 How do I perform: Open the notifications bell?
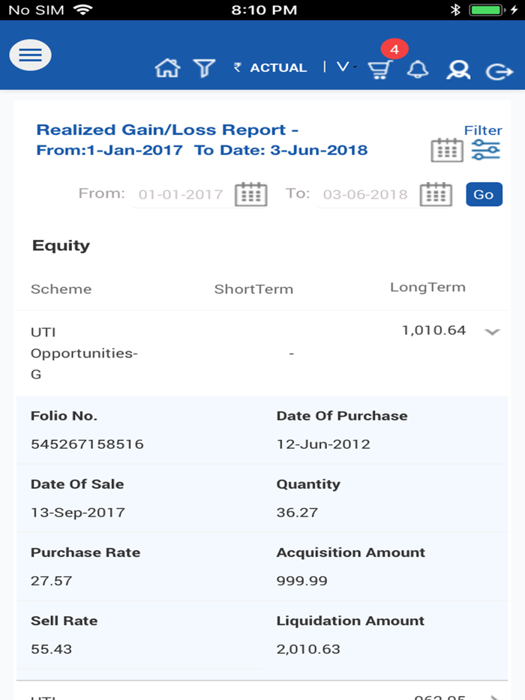click(418, 70)
